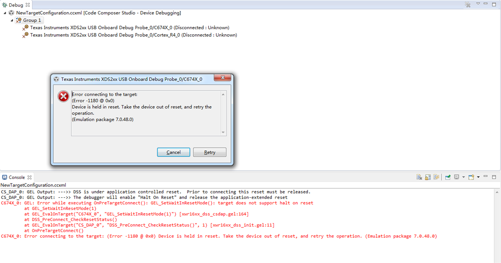Screen dimensions: 501x263
Task: Open the Debug view menu triangle
Action: click(x=478, y=4)
